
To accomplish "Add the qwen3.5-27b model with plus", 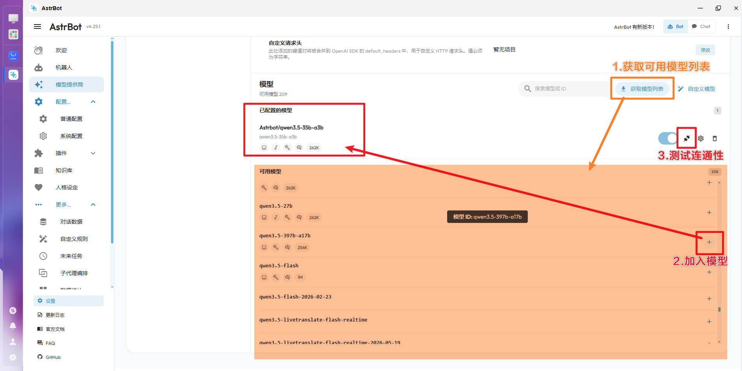I will click(709, 212).
